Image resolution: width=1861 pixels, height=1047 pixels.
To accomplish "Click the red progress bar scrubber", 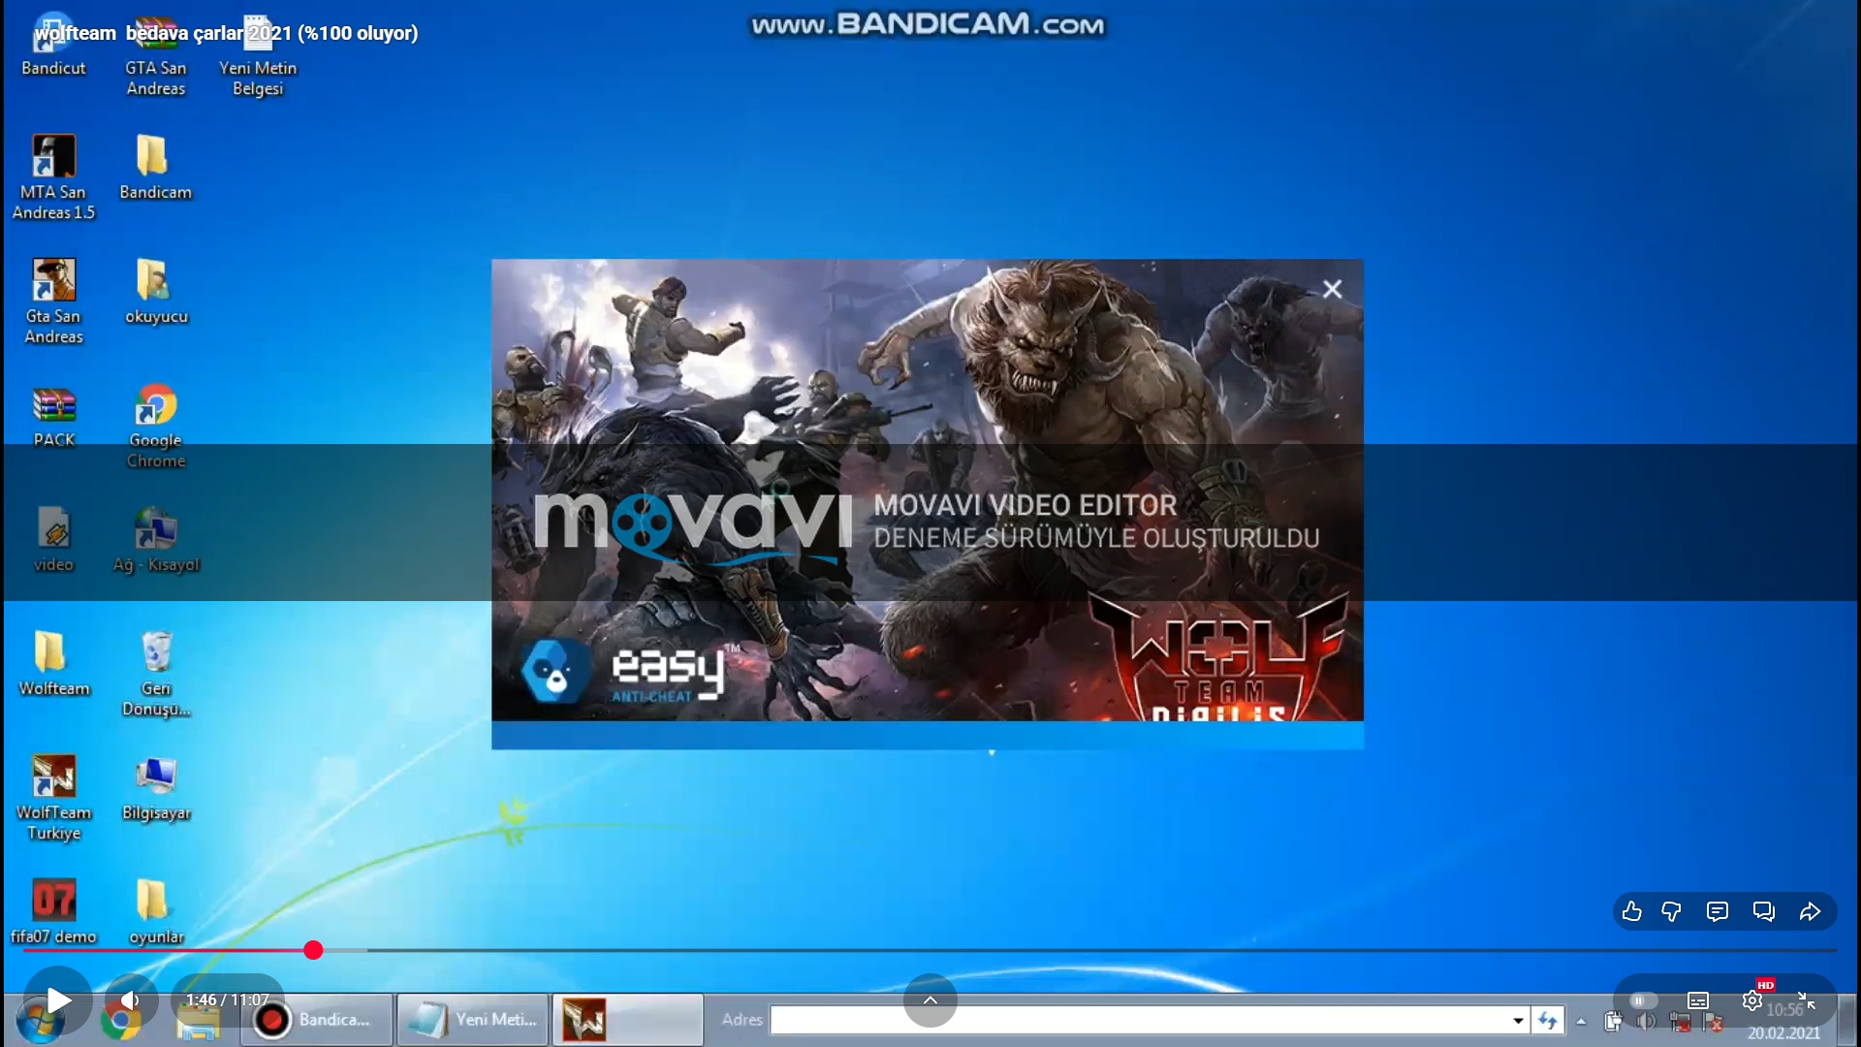I will coord(313,950).
